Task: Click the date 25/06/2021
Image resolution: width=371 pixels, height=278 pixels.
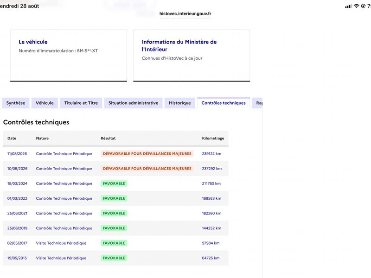Action: [x=17, y=213]
